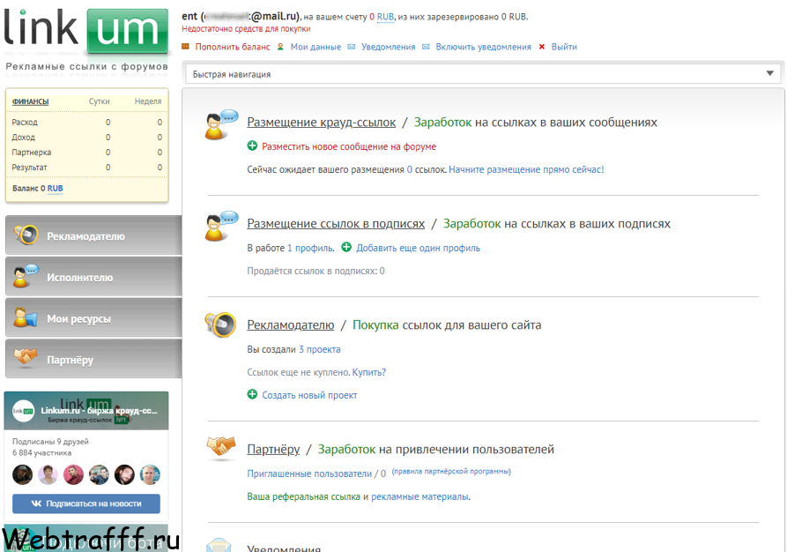Click user icon beside Мои данные
This screenshot has height=552, width=787.
[x=280, y=47]
